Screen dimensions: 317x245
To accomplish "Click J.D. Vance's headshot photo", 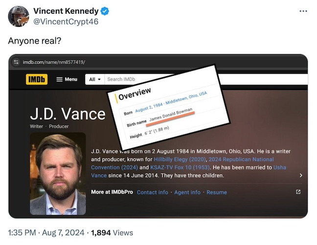I will coord(58,174).
